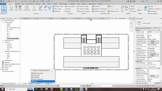The image size is (162, 91).
Task: Click the Arquivo file button
Action: click(3, 4)
